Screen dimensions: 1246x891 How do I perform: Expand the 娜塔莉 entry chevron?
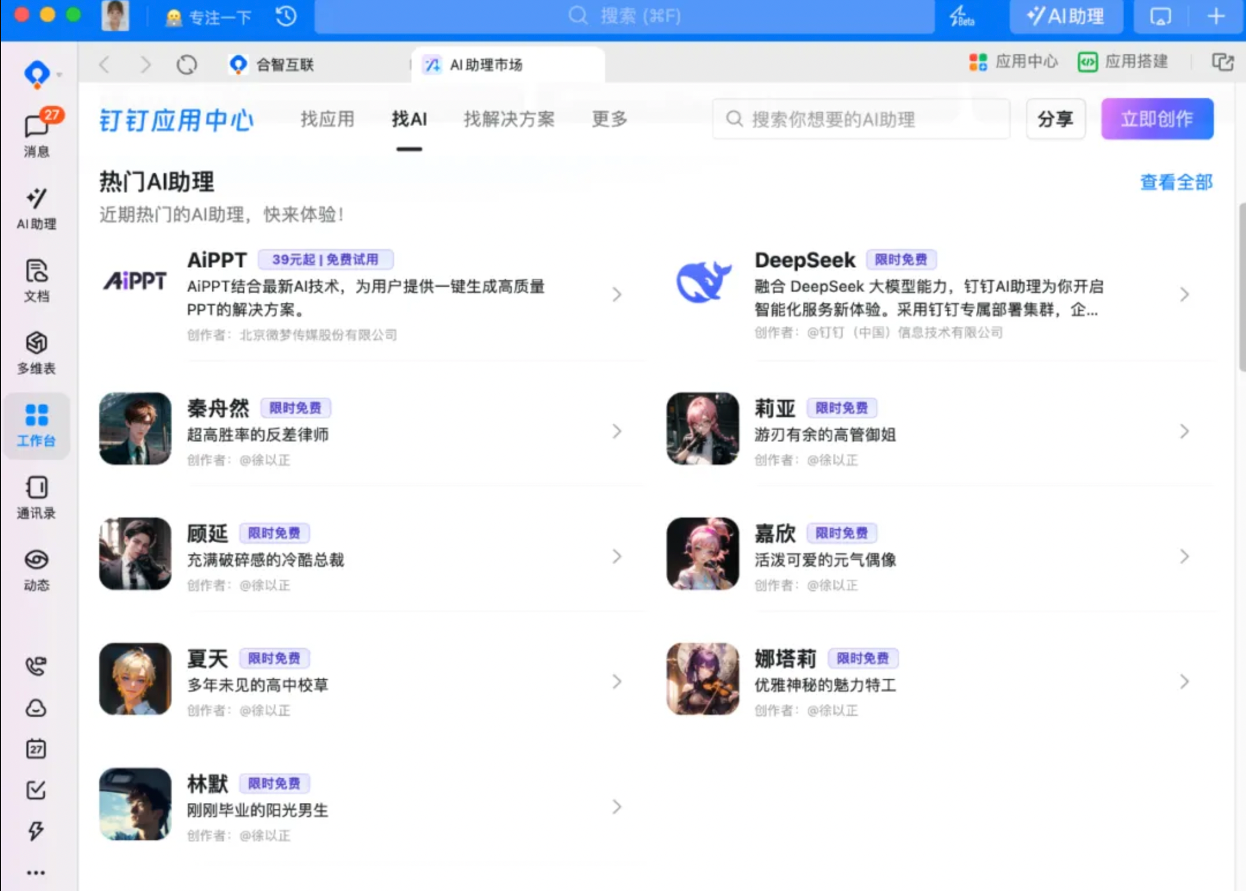(x=1185, y=681)
